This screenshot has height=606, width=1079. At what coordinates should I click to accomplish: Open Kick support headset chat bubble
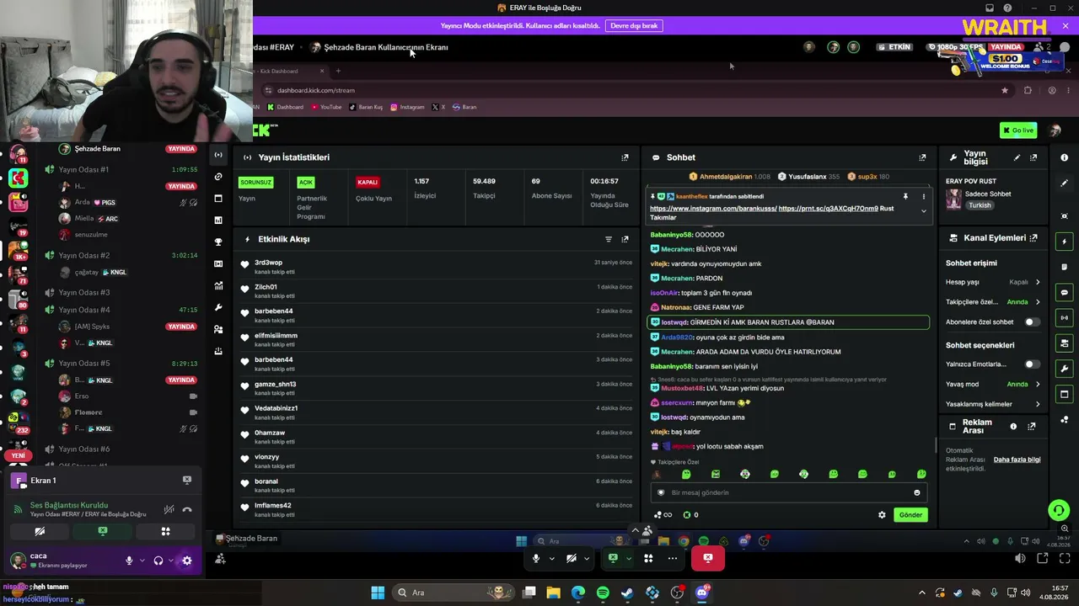tap(1058, 510)
